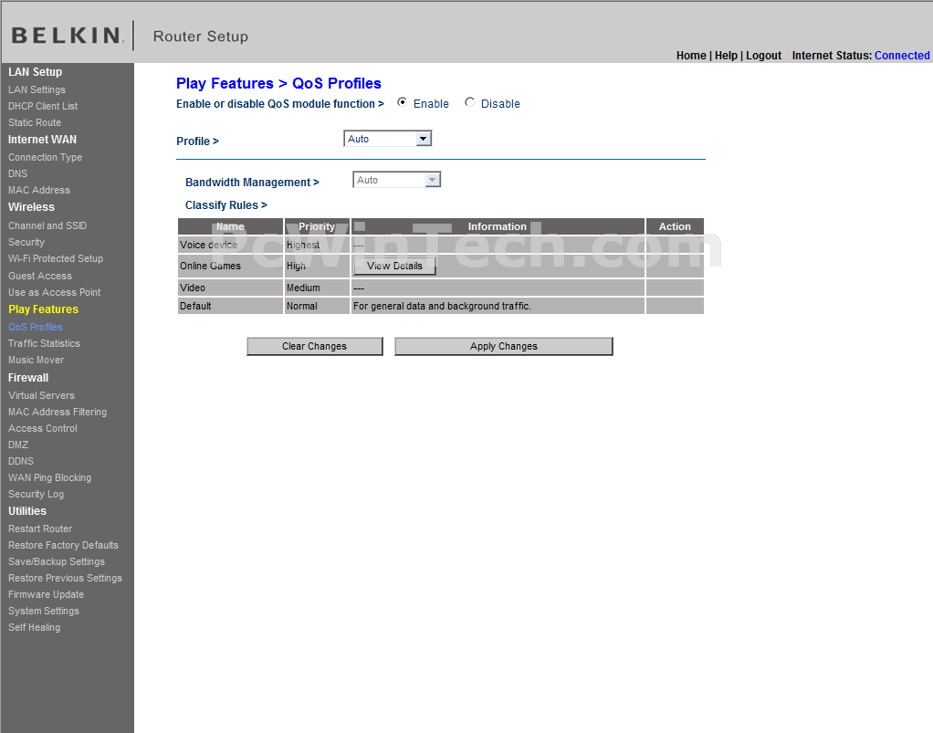Screen dimensions: 933x733
Task: Open Save/Backup Settings page
Action: pyautogui.click(x=57, y=561)
